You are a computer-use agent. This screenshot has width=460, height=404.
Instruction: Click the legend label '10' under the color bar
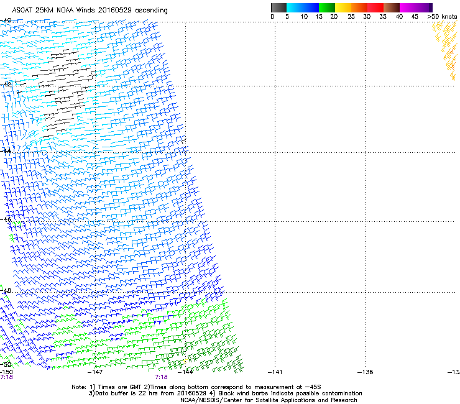tap(304, 17)
